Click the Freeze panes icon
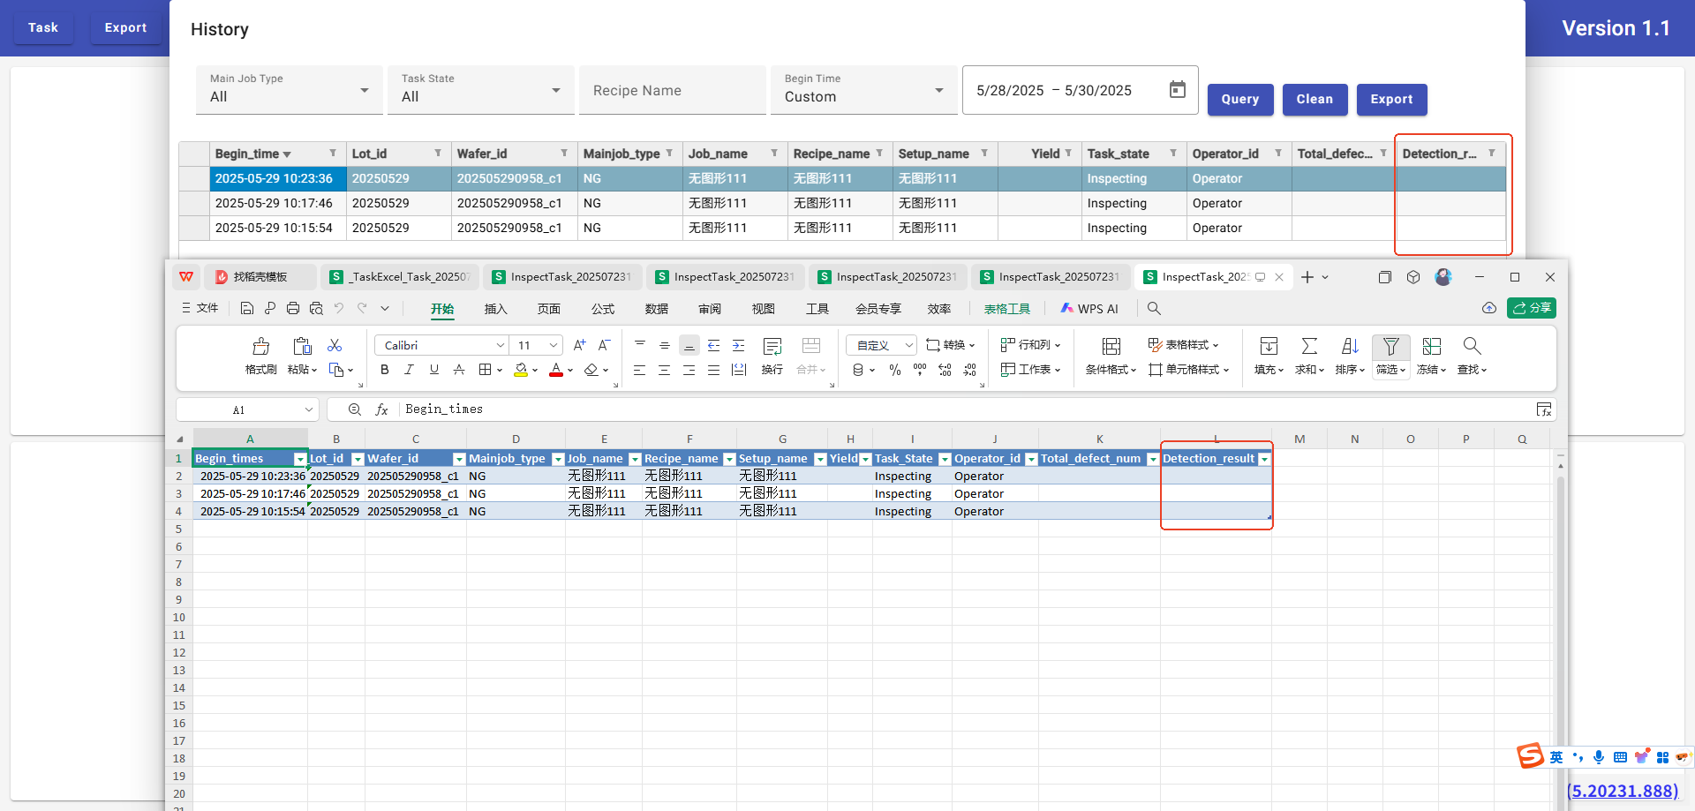Image resolution: width=1695 pixels, height=811 pixels. pos(1431,346)
